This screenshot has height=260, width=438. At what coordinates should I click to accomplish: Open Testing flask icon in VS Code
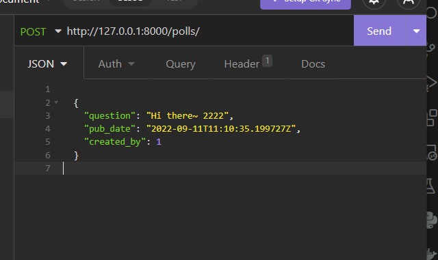click(431, 186)
